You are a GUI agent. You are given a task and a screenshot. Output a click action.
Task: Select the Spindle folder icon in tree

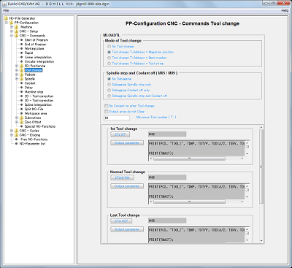click(22, 79)
